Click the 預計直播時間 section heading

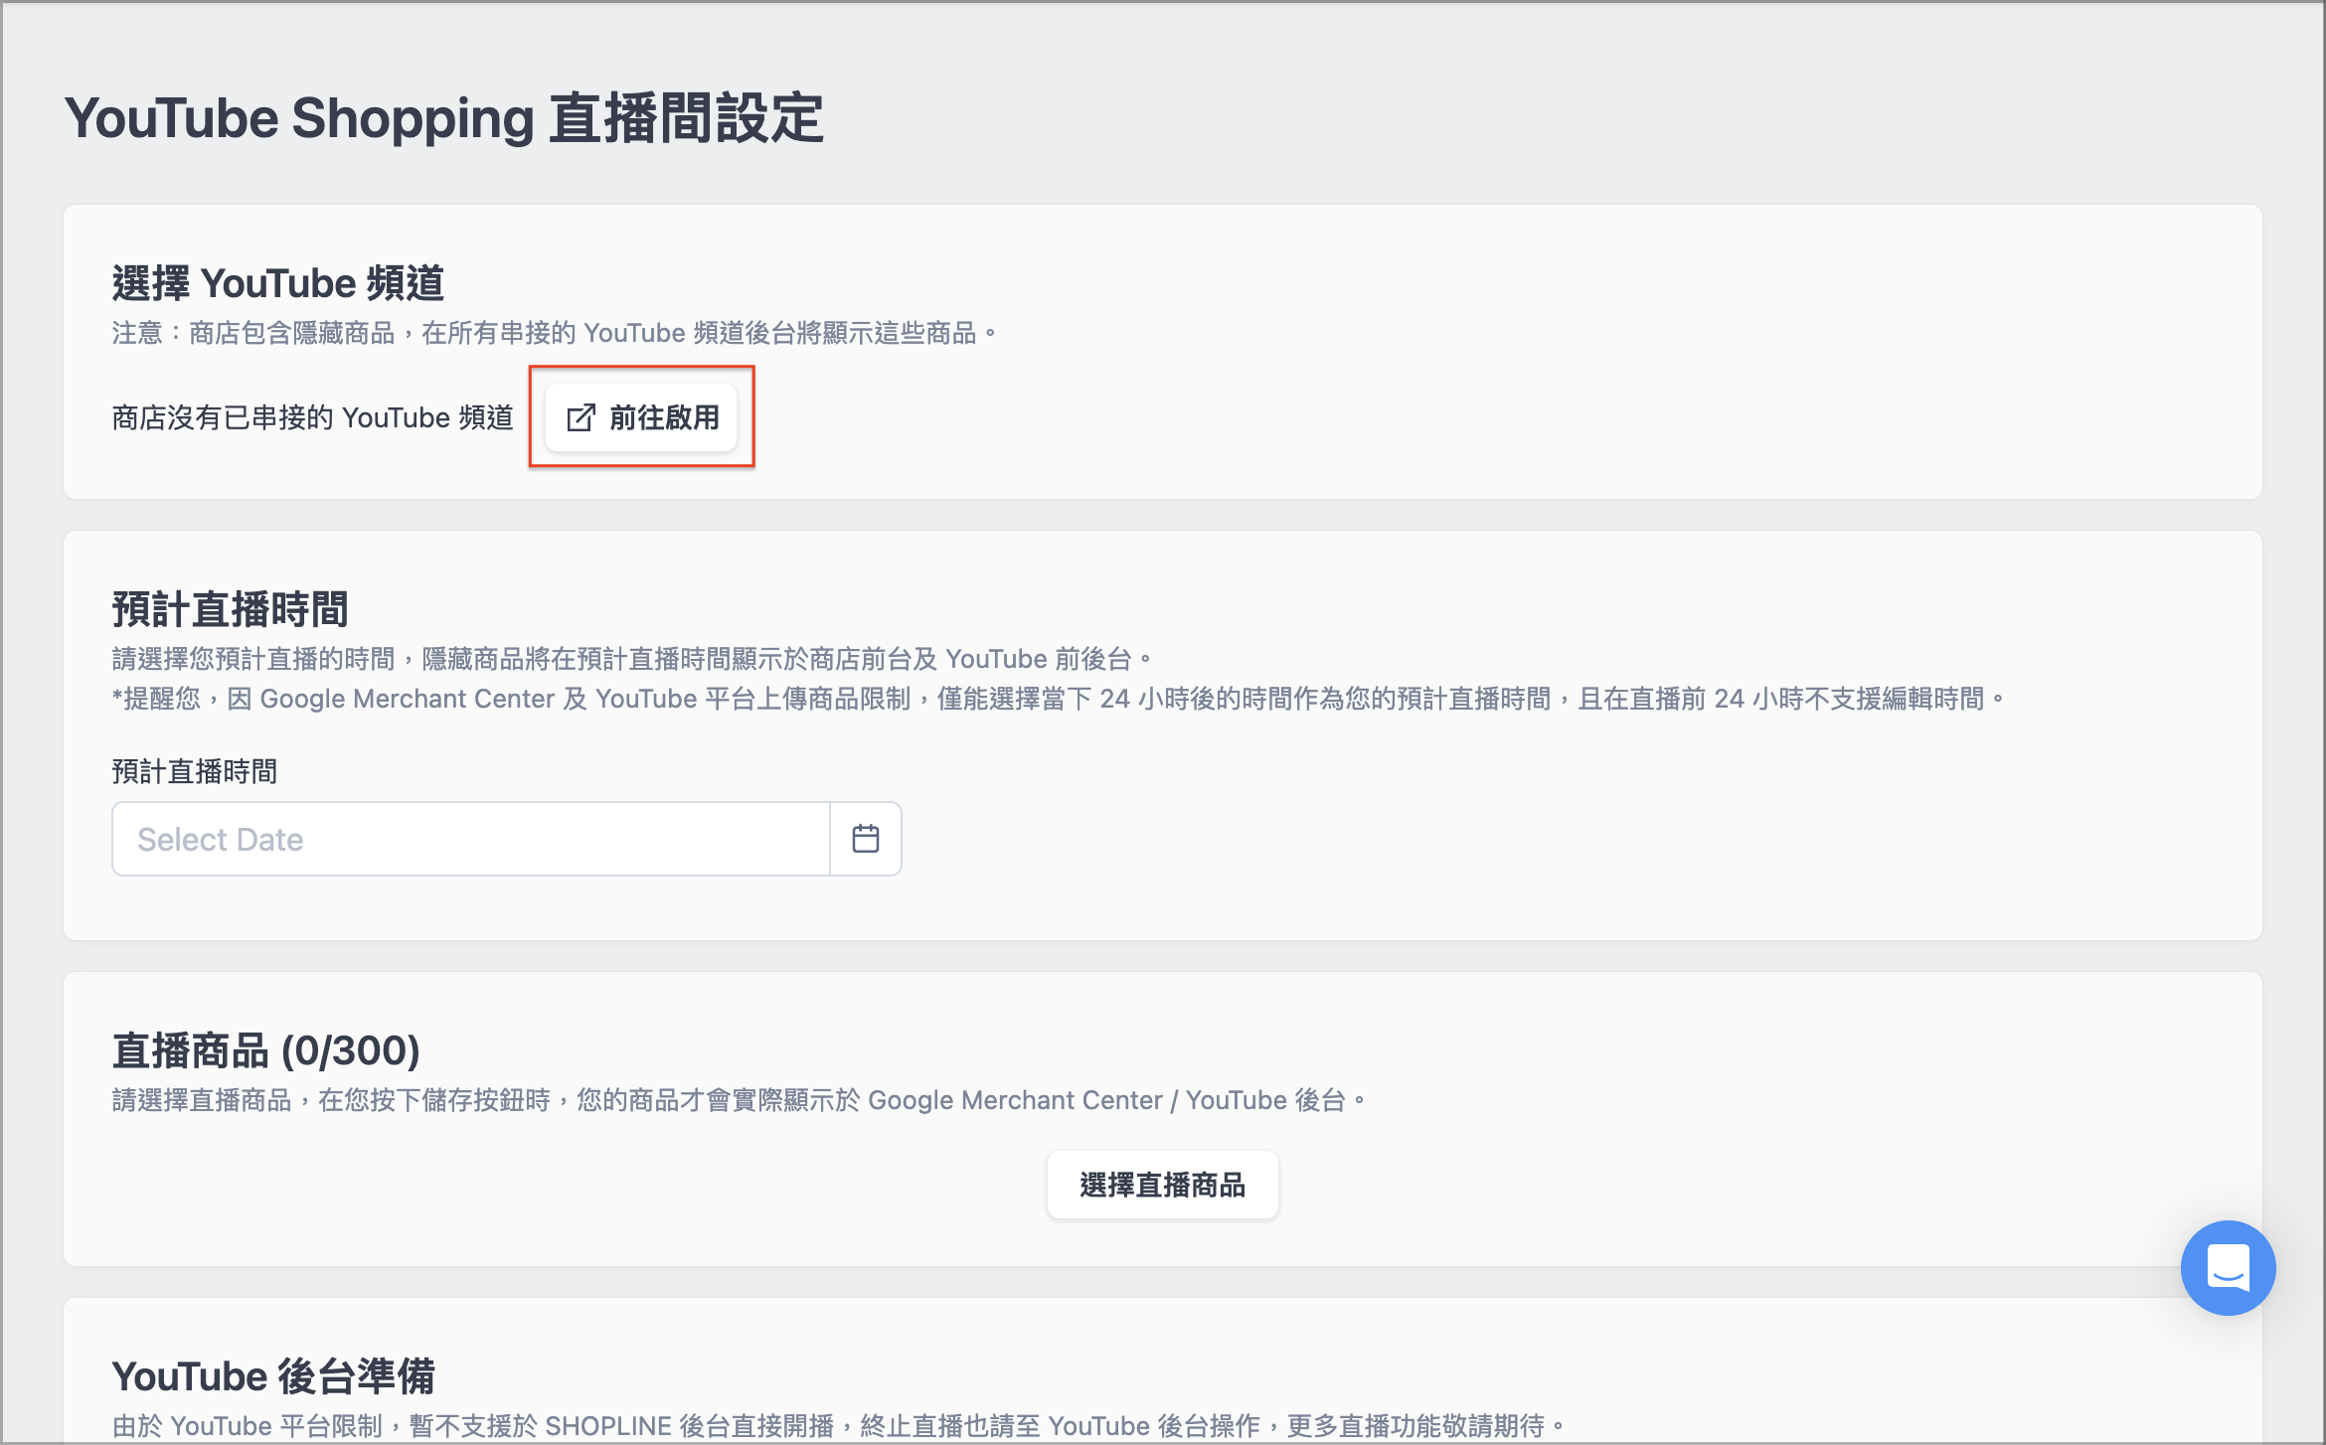pos(231,609)
